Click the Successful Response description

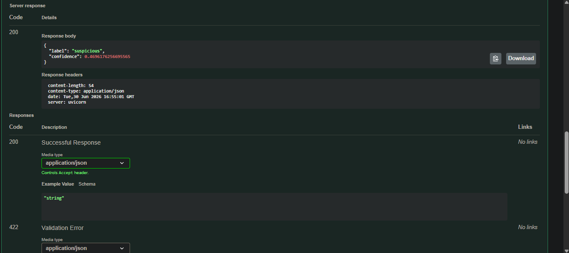point(71,142)
